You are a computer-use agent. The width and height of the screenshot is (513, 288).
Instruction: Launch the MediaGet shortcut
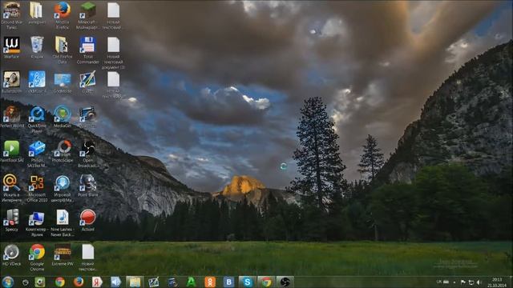(63, 117)
